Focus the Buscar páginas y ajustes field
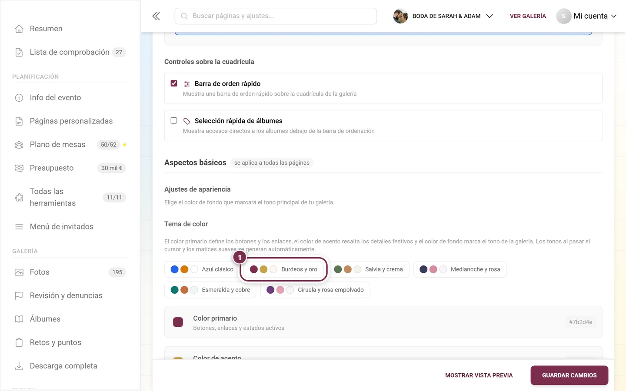The image size is (626, 391). click(x=276, y=16)
